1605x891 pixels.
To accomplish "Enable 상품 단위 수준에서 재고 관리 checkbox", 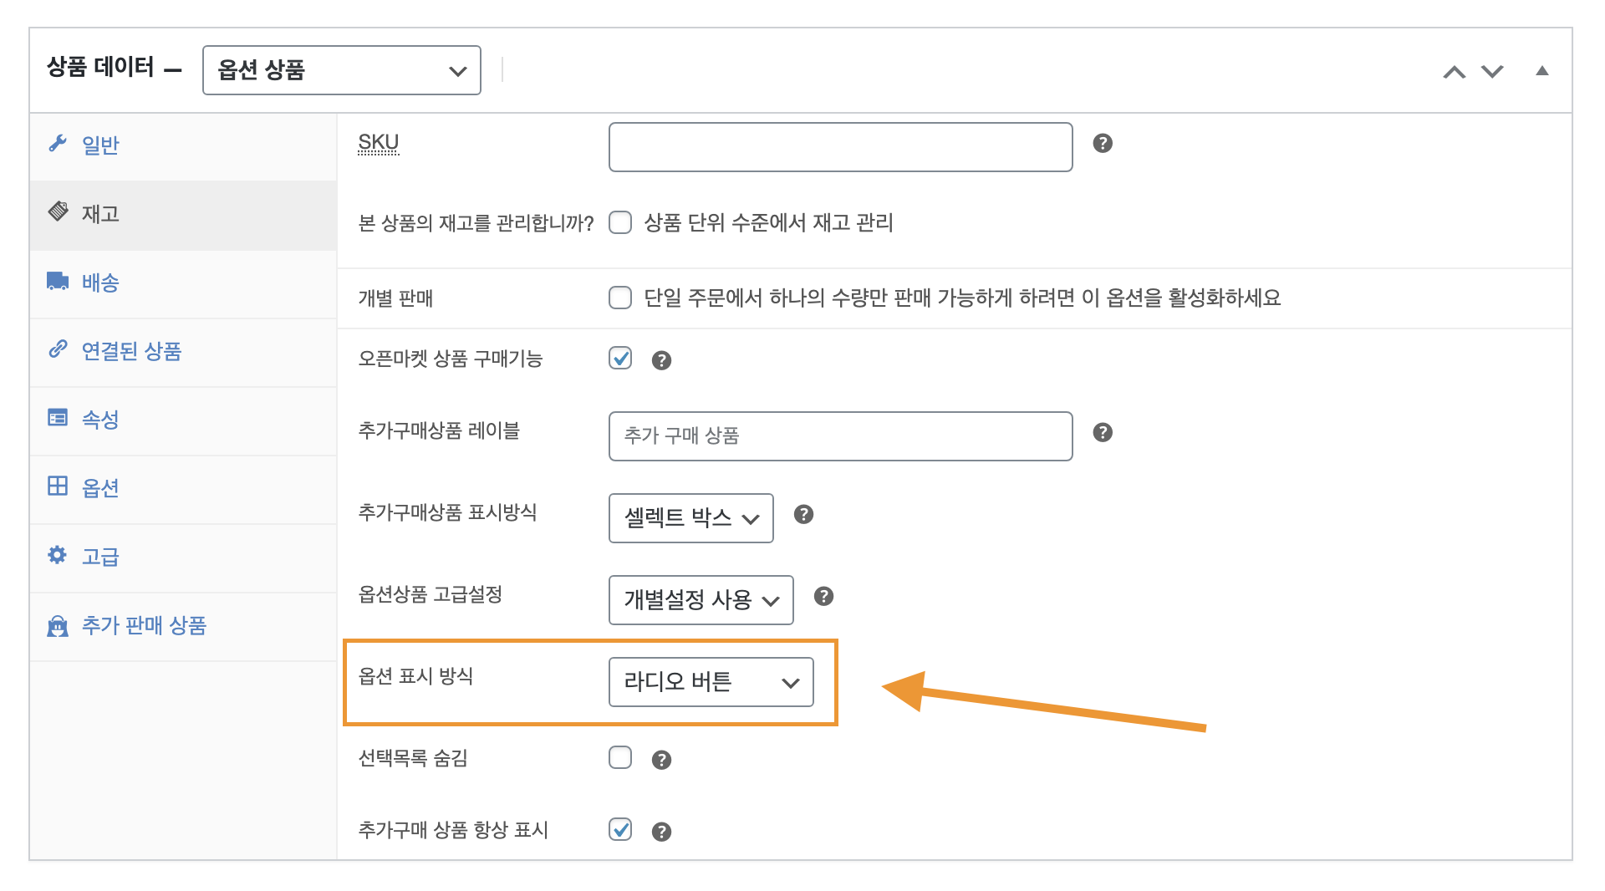I will coord(620,223).
